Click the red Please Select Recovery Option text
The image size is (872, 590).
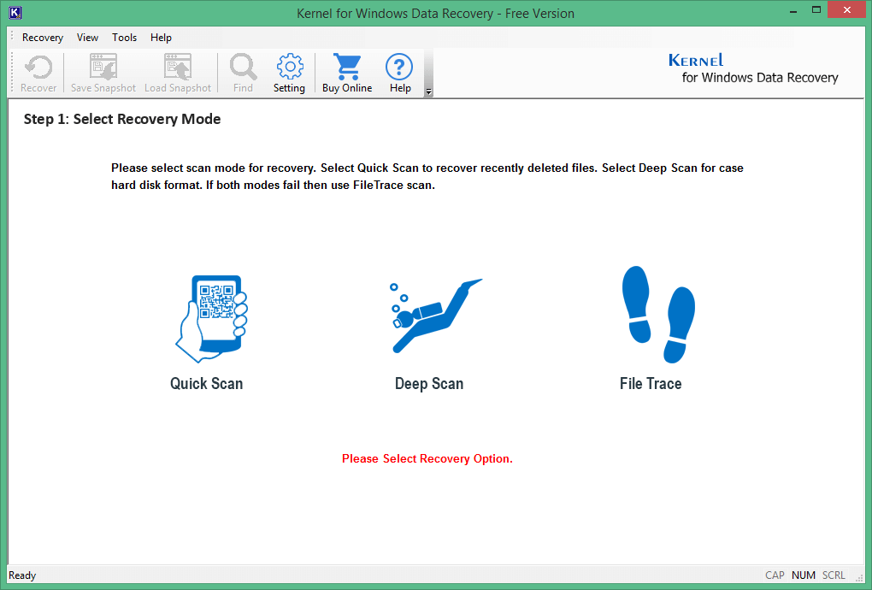(427, 459)
